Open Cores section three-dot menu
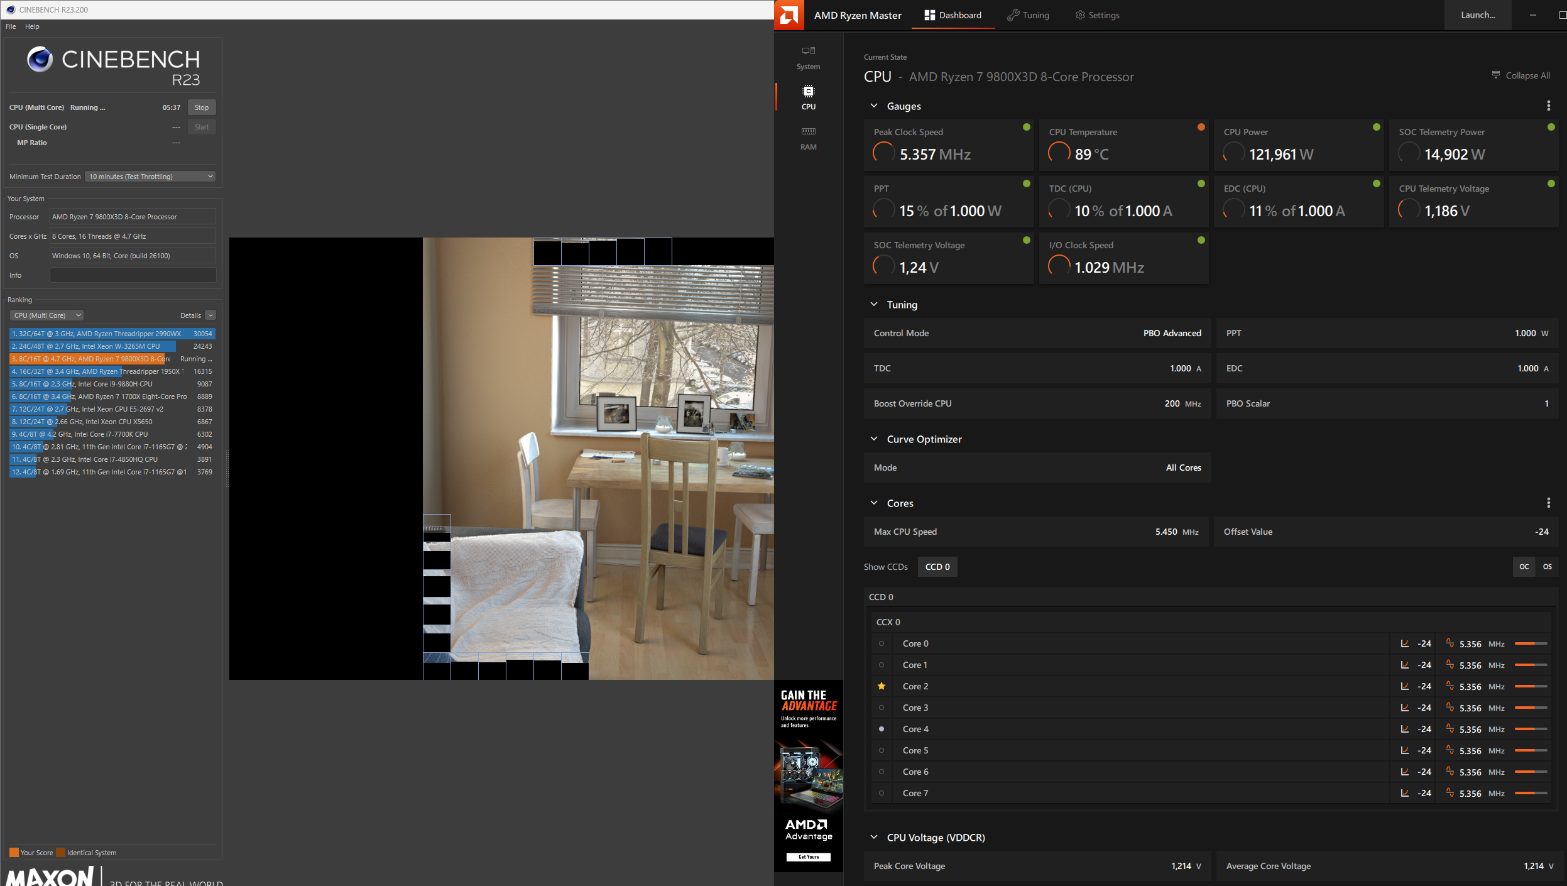Screen dimensions: 1567x886 click(1548, 503)
